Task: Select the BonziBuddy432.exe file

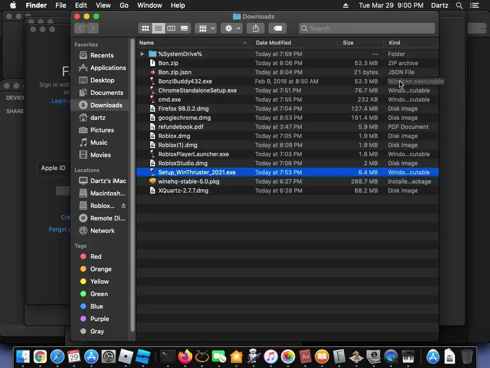Action: point(288,81)
